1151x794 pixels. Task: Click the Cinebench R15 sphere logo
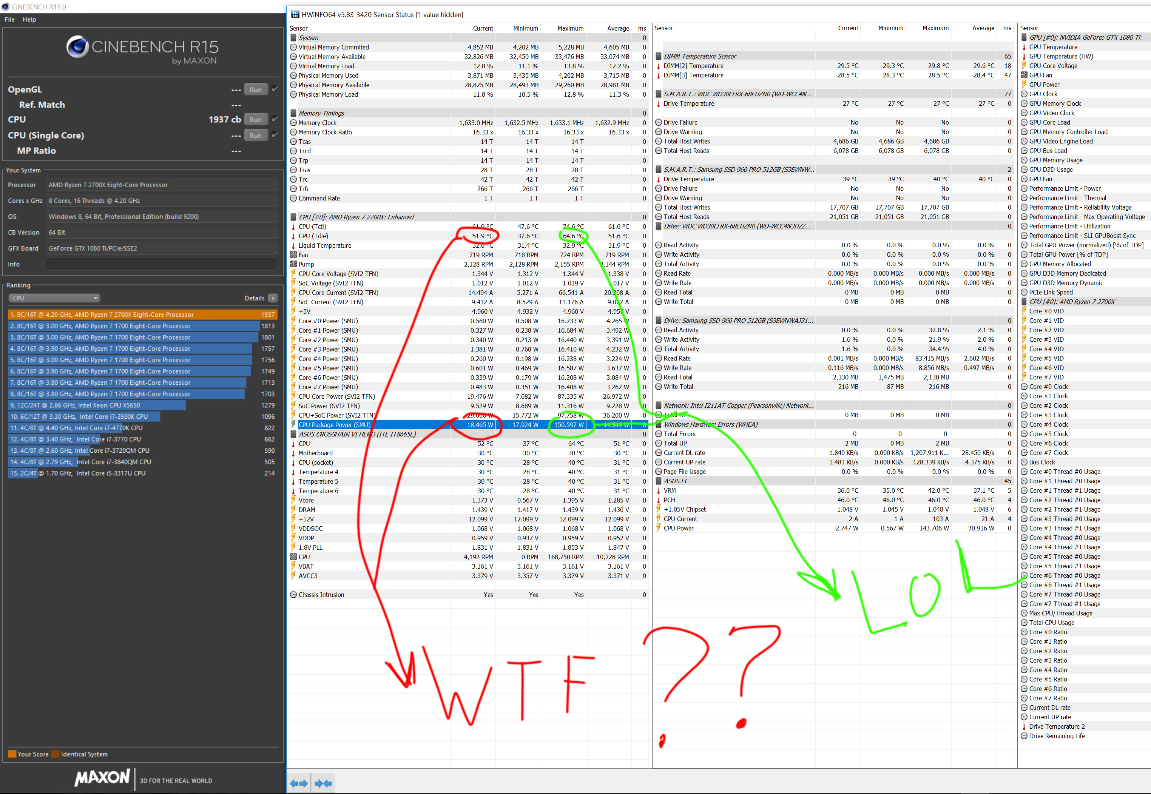(78, 47)
